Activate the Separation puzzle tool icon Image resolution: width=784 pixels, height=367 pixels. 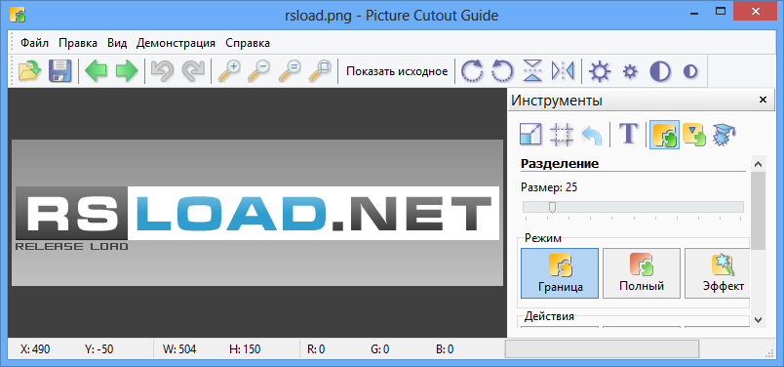[664, 135]
